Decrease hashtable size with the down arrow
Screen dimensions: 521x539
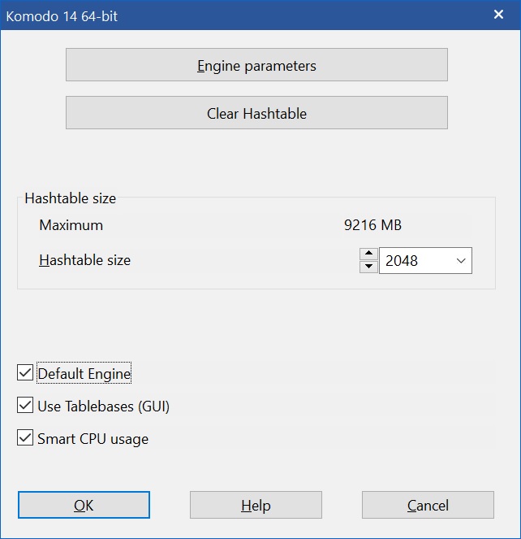tap(368, 267)
